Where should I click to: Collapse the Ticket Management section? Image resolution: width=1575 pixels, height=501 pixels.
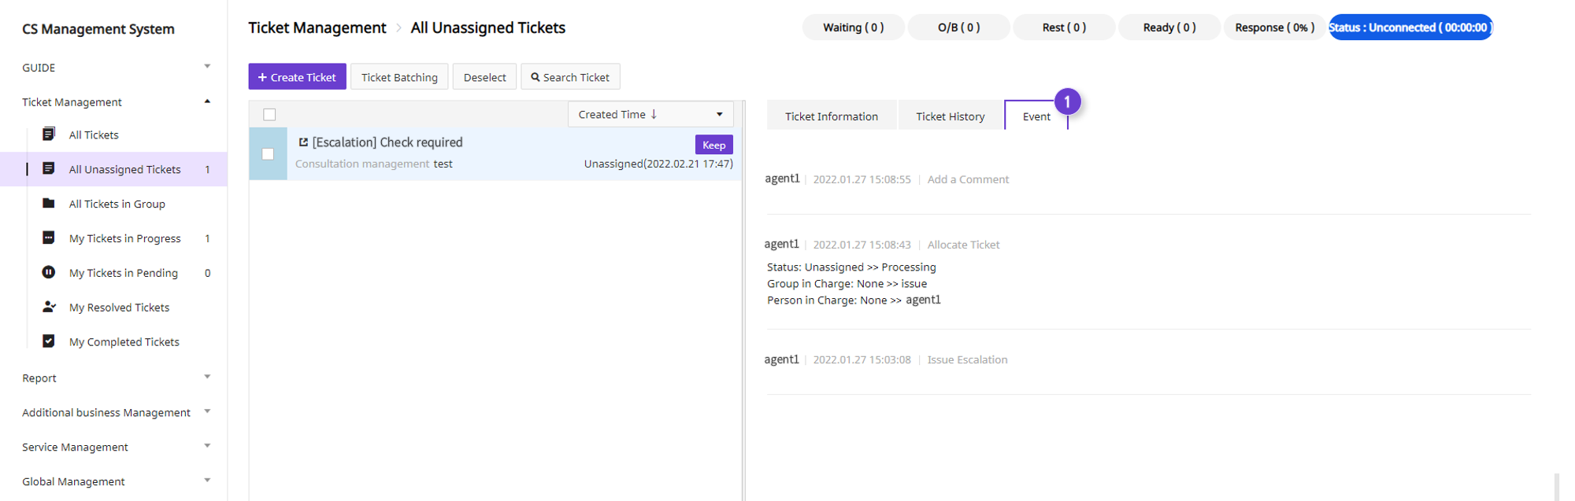pyautogui.click(x=207, y=101)
